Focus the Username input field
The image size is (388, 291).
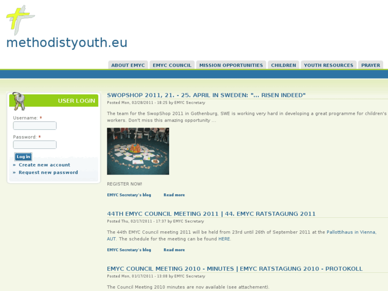tap(35, 125)
